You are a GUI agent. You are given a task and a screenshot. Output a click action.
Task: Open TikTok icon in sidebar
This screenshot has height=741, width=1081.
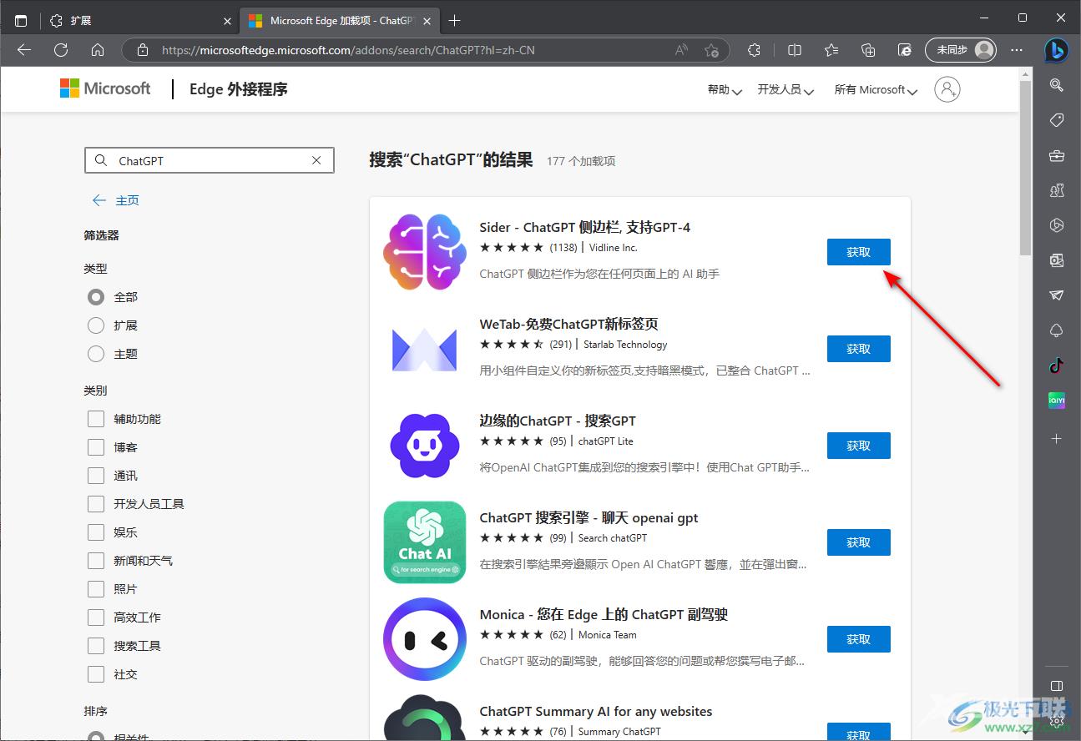click(1056, 365)
